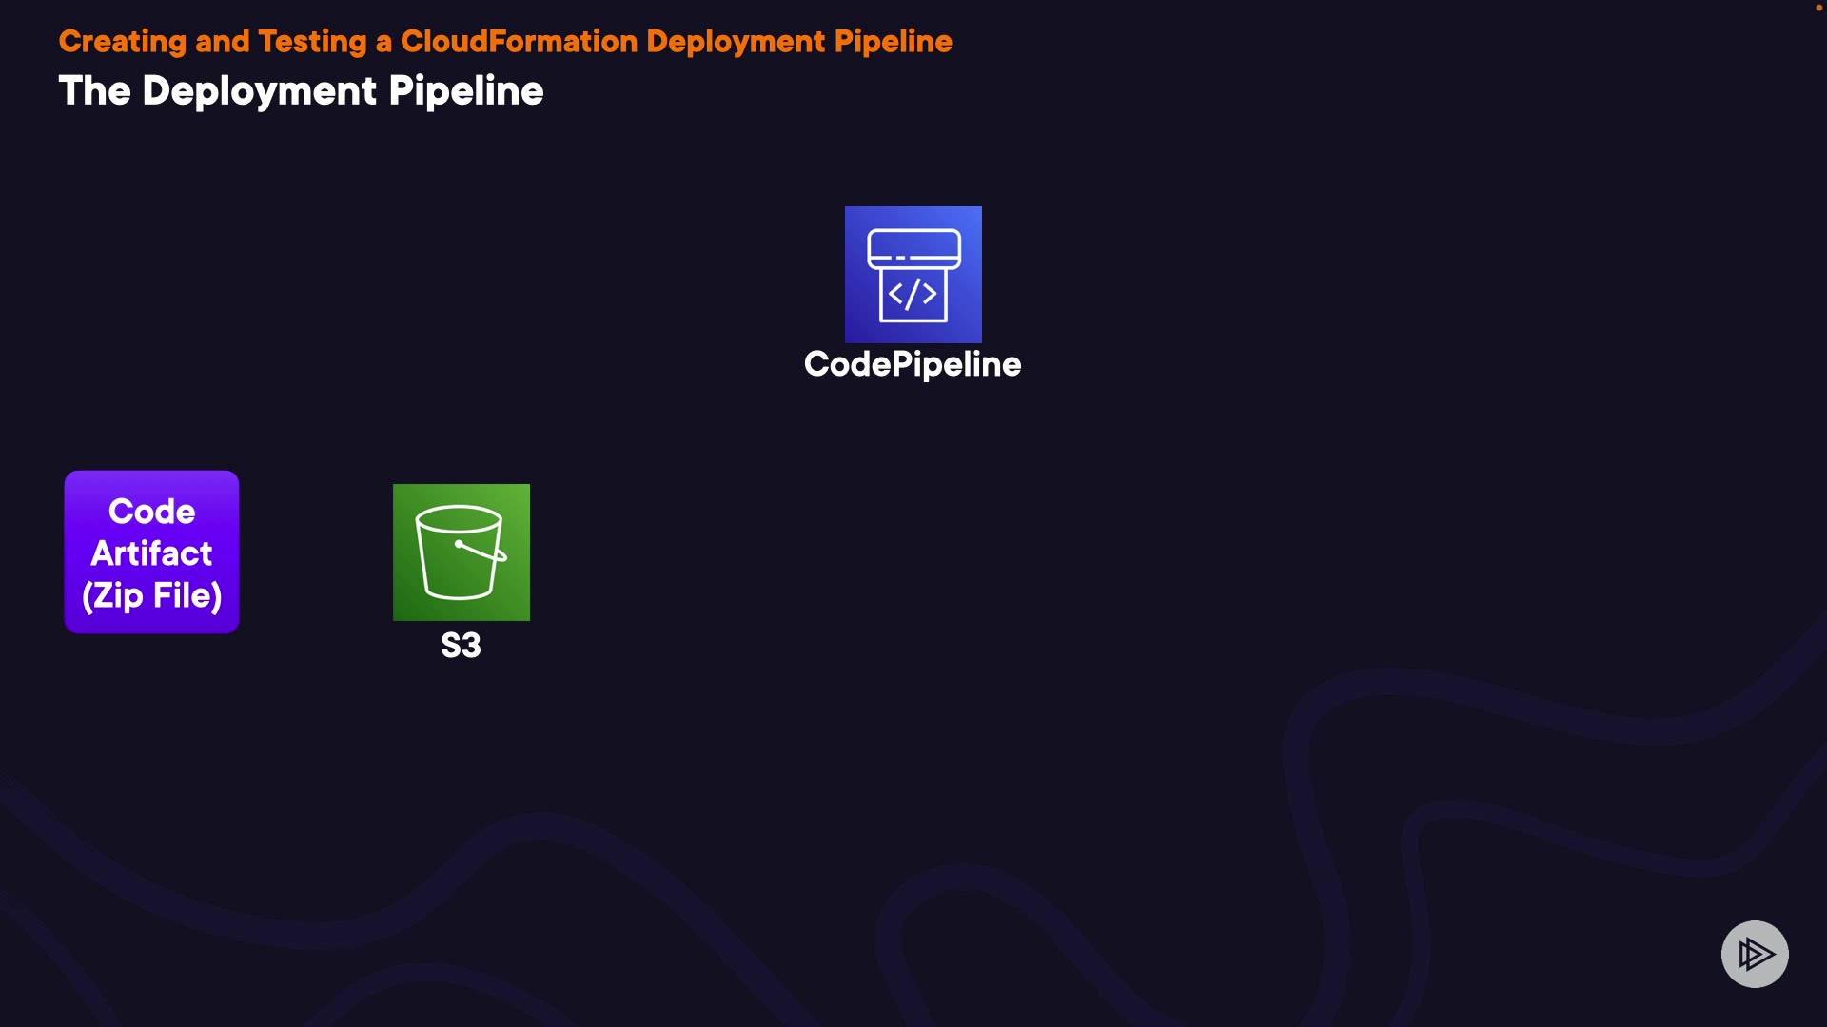Click the small orange dot in the top corner

(1818, 8)
